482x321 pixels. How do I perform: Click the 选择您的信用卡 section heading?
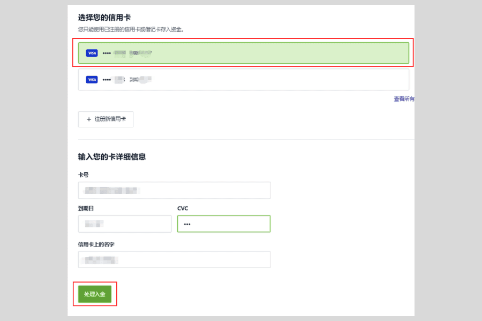click(105, 17)
